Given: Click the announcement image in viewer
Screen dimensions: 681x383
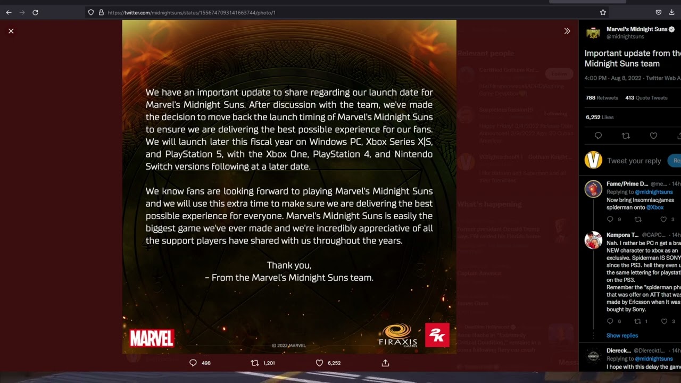Looking at the screenshot, I should point(289,187).
